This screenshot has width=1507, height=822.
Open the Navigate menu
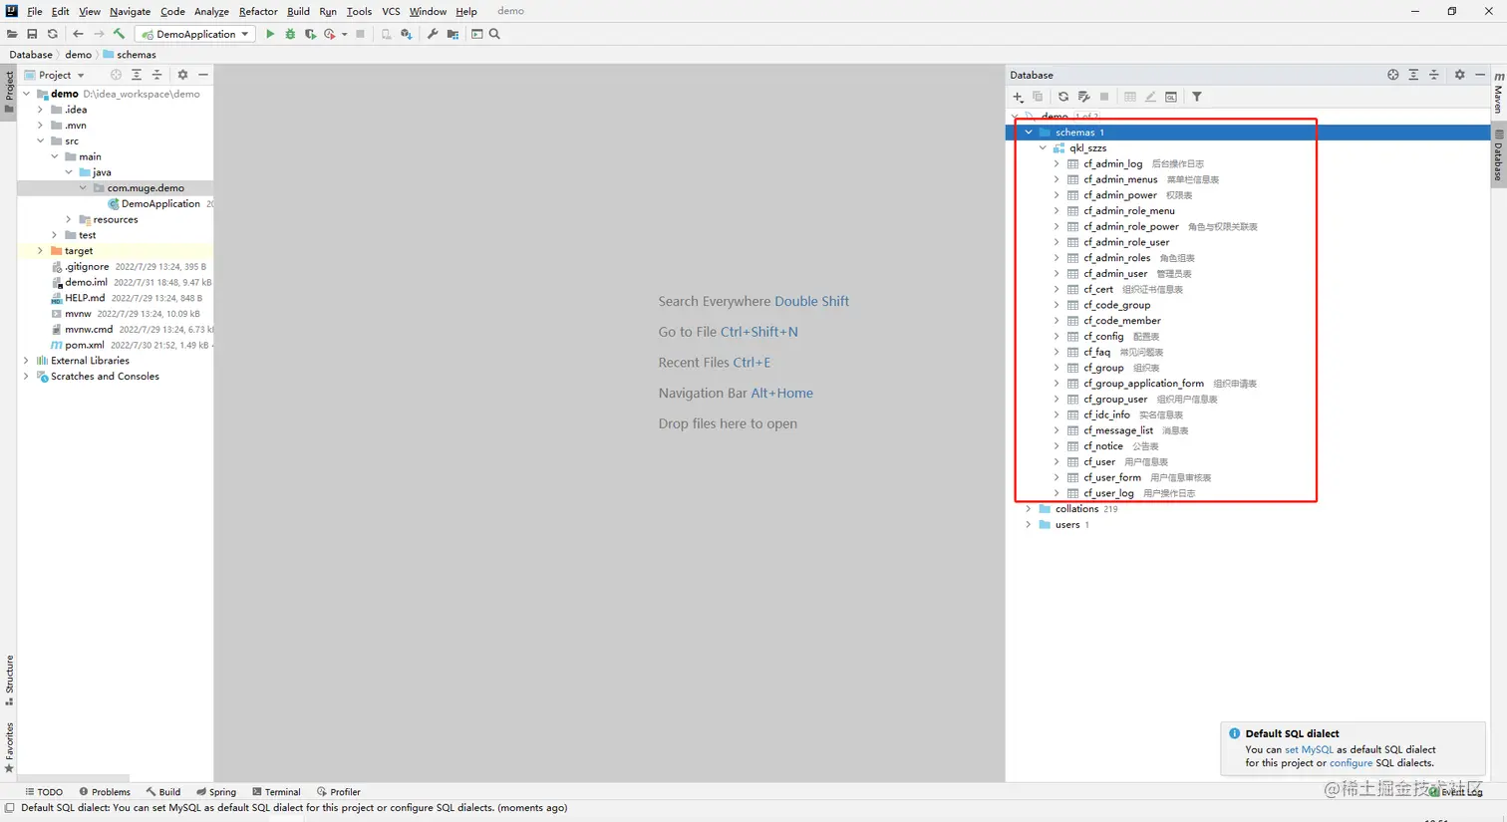[x=130, y=11]
